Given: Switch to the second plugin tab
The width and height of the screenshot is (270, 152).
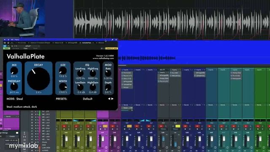Looking at the screenshot, I should (39, 43).
